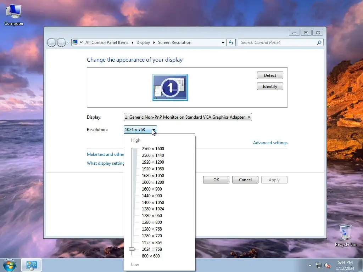Image resolution: width=363 pixels, height=272 pixels.
Task: Show hidden system tray icons arrow
Action: tap(310, 265)
